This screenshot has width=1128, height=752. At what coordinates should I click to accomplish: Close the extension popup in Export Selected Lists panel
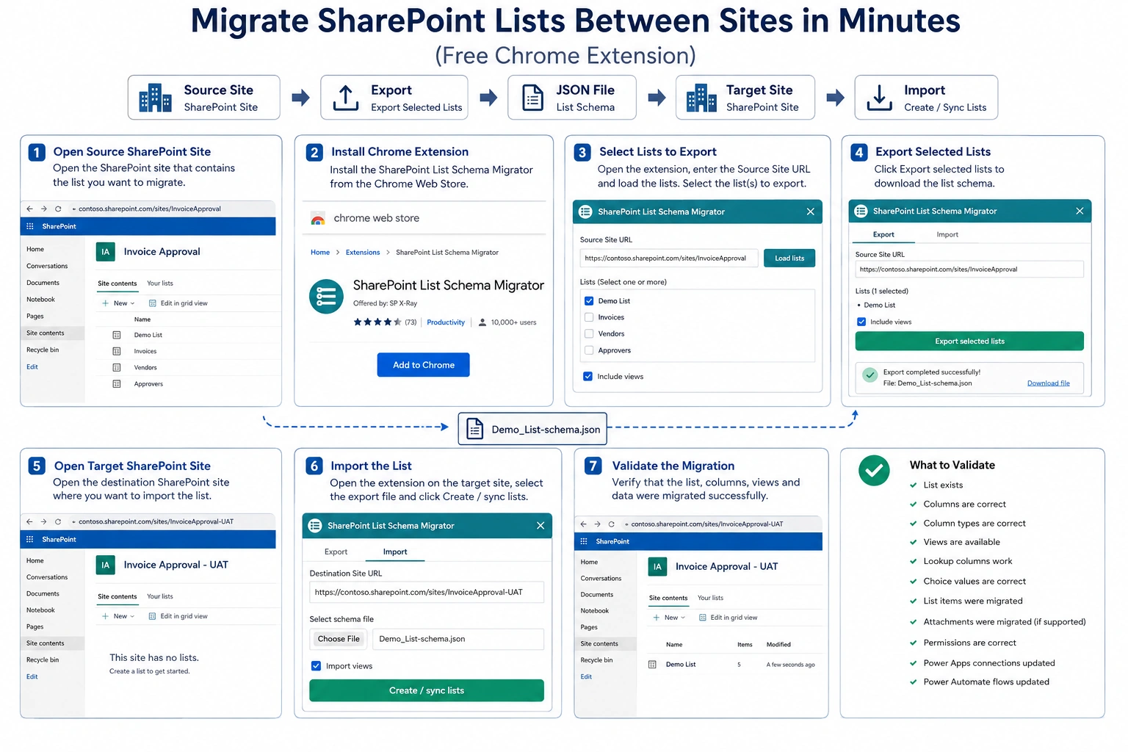(1080, 211)
